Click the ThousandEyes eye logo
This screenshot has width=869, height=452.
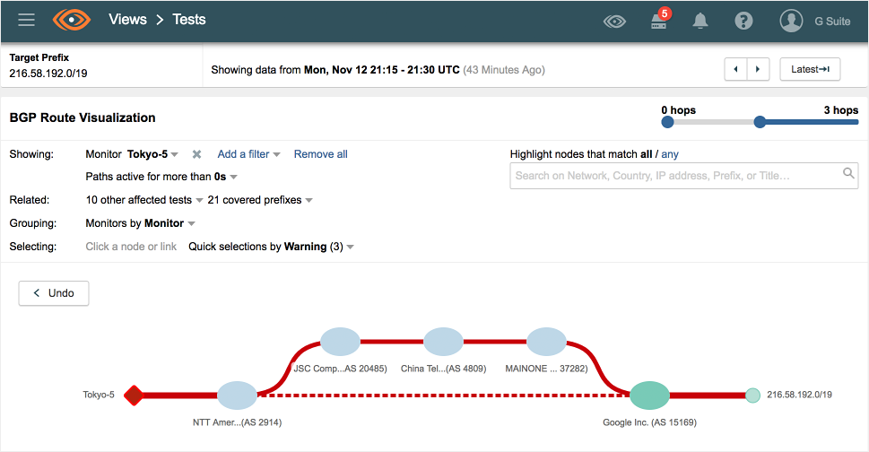click(72, 20)
